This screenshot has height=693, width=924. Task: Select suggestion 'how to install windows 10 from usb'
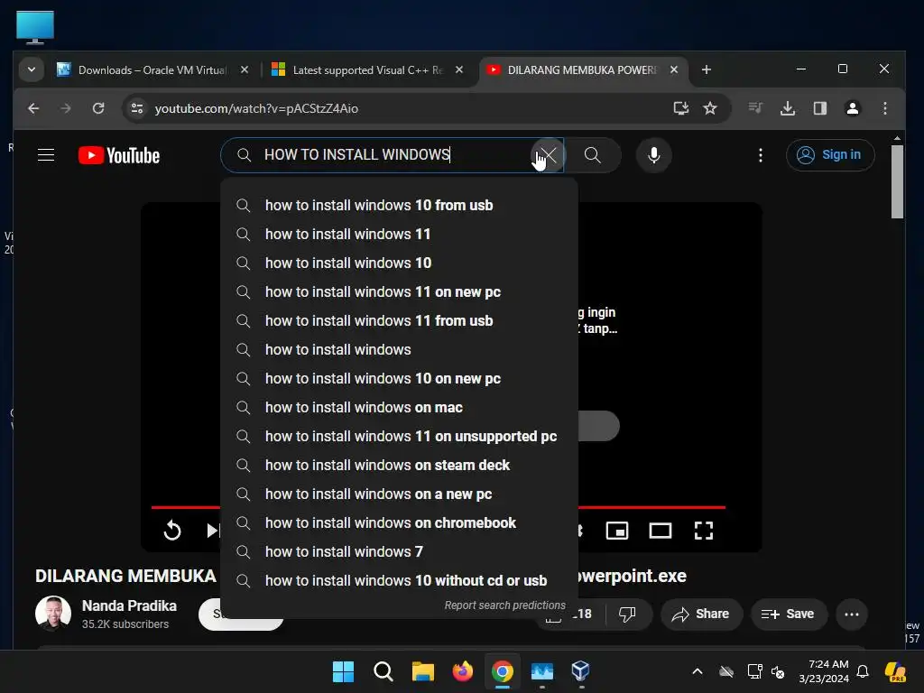(399, 205)
